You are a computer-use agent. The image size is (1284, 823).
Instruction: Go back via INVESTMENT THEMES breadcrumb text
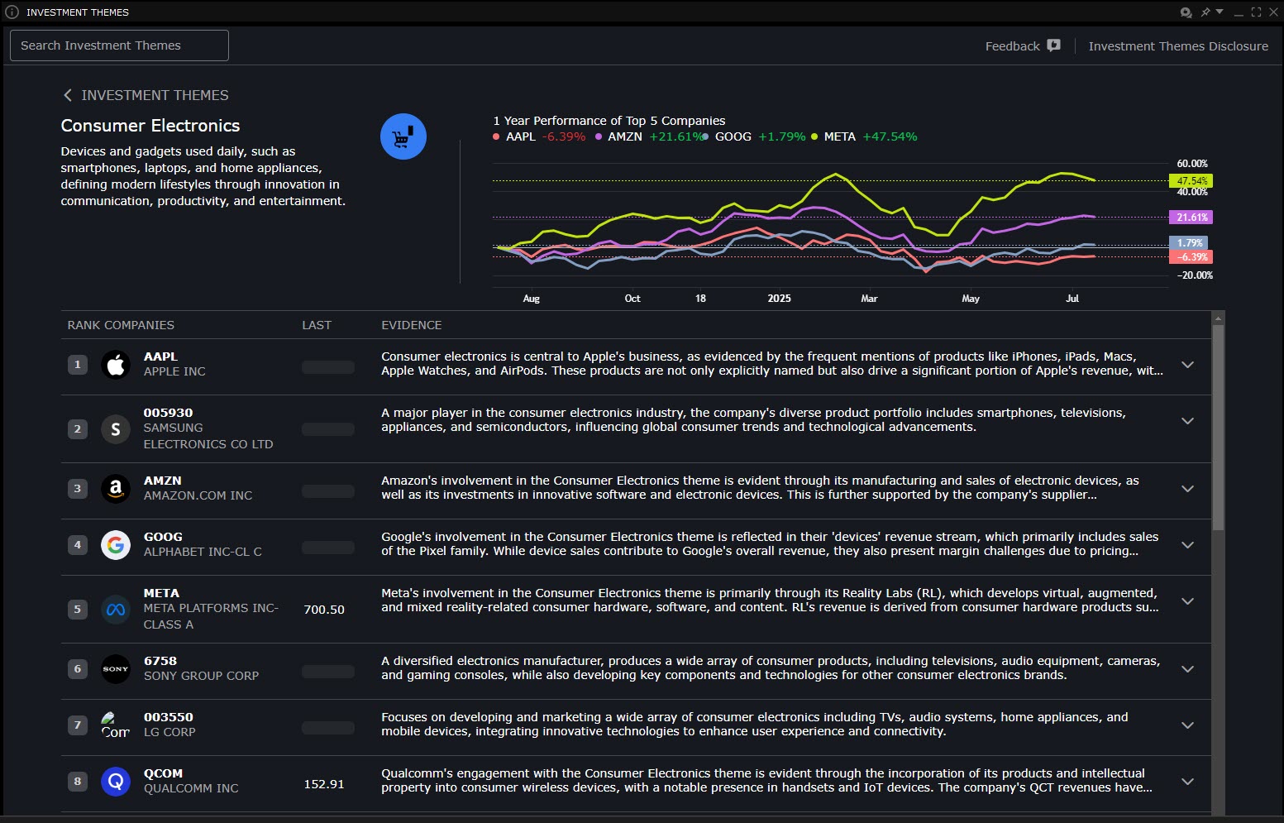point(155,95)
